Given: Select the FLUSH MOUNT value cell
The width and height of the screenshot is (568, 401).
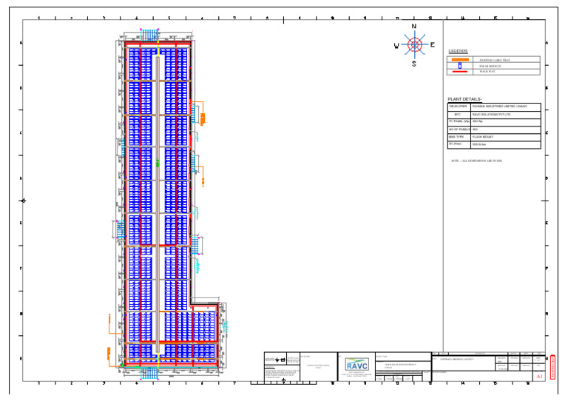Looking at the screenshot, I should (506, 138).
